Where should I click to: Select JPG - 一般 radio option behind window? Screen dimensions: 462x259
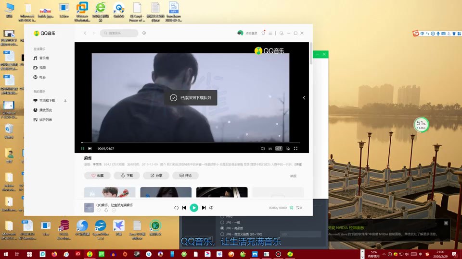pos(222,222)
